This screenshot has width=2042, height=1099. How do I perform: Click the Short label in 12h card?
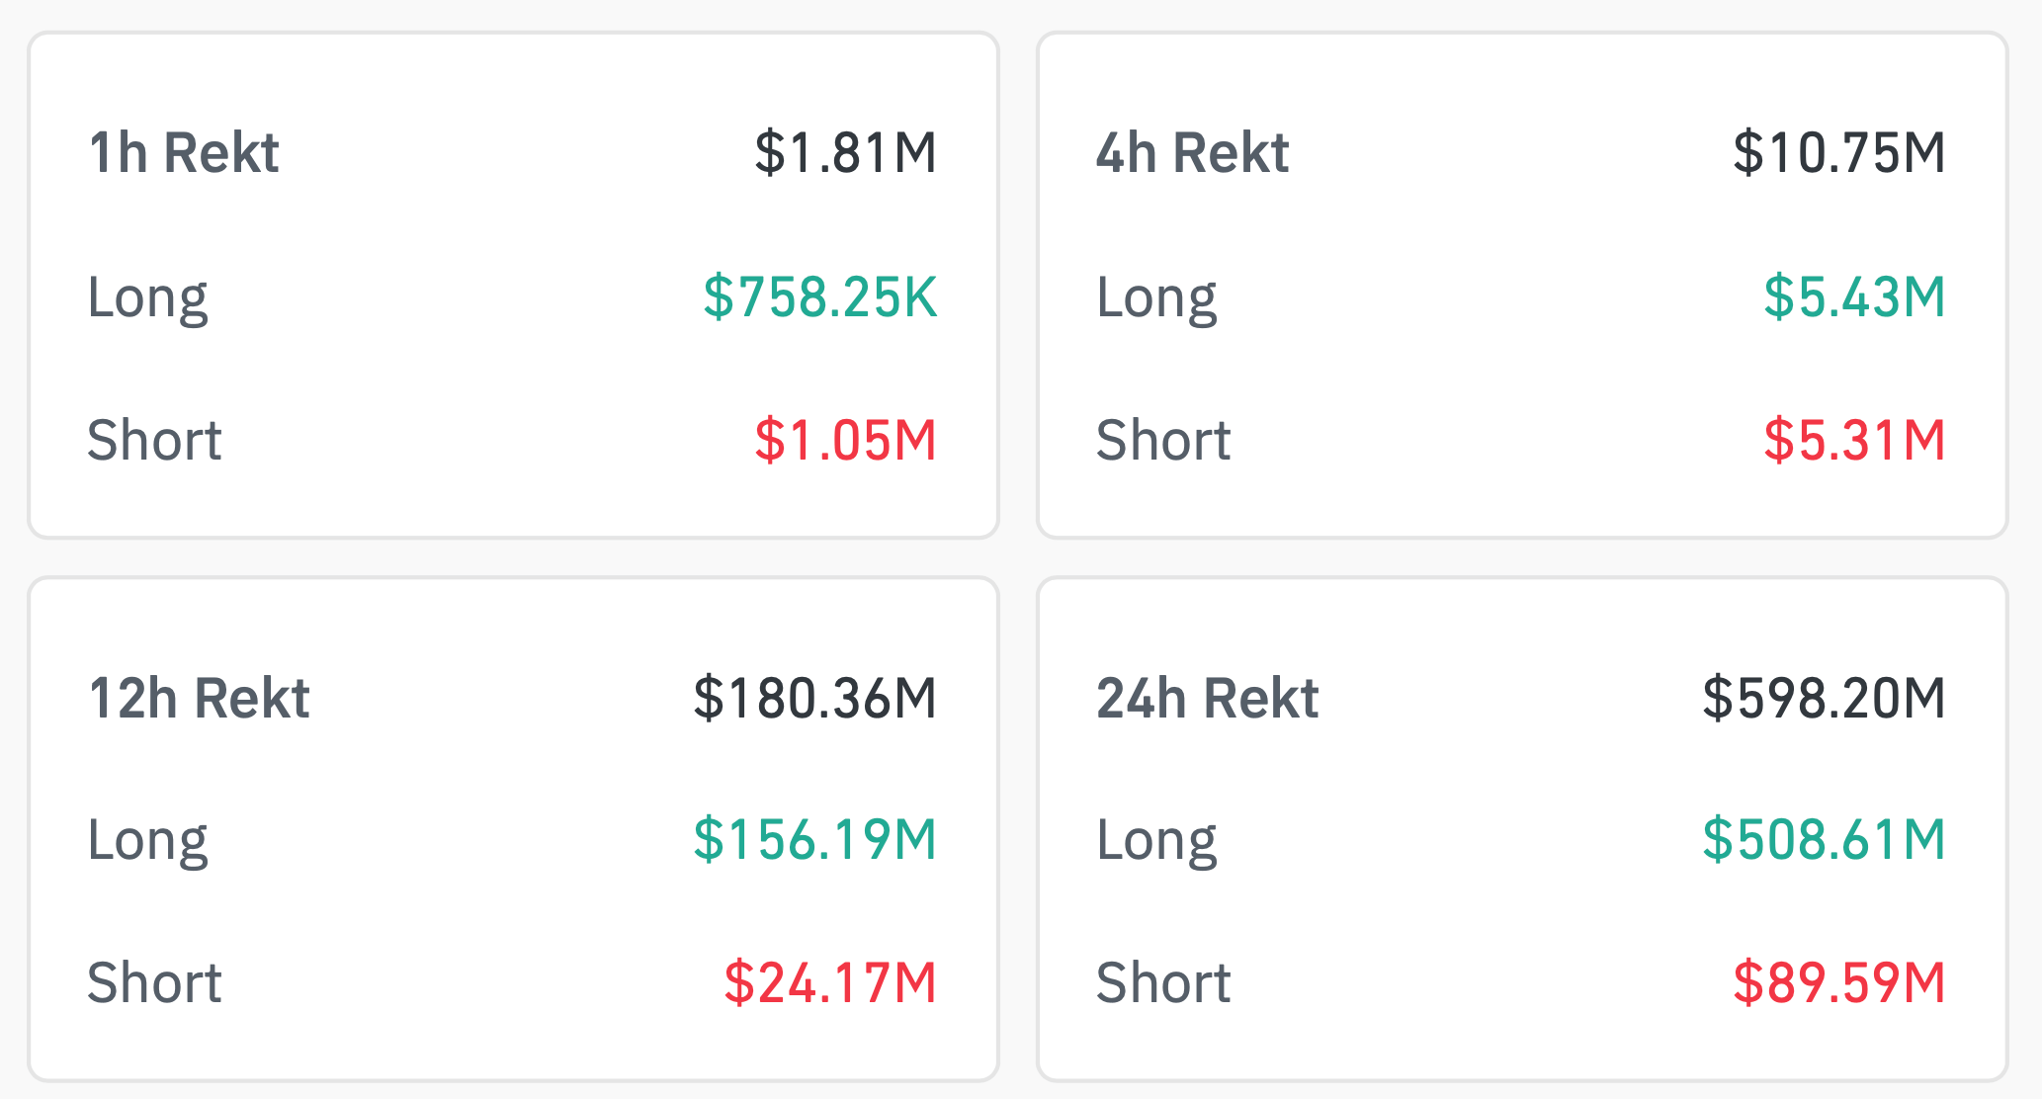coord(155,983)
